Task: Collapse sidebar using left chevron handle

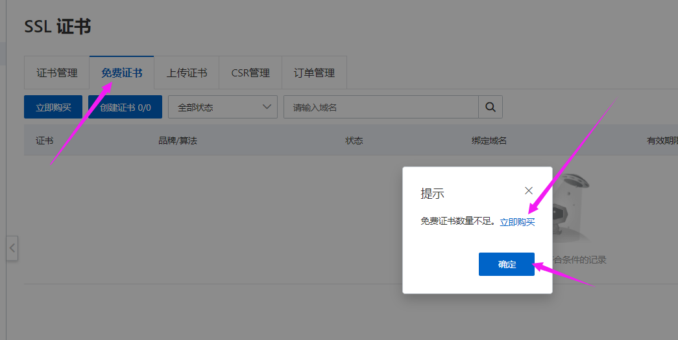Action: [x=12, y=248]
